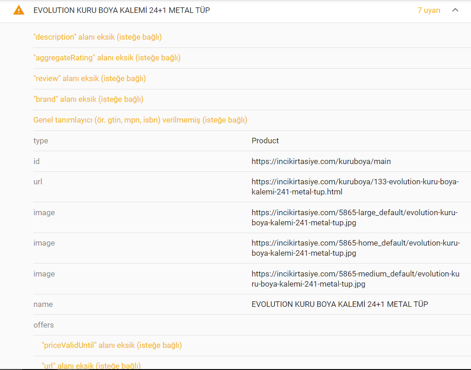Click the "url" field label
The width and height of the screenshot is (471, 370).
[37, 182]
